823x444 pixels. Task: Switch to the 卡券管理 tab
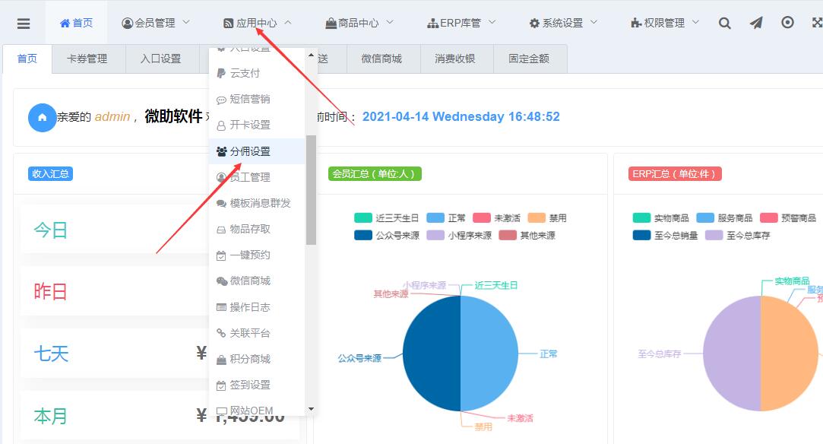pos(87,59)
